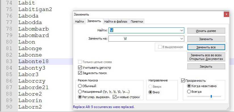Click line number 83 in the margin
Image resolution: width=234 pixels, height=112 pixels.
(x=9, y=61)
